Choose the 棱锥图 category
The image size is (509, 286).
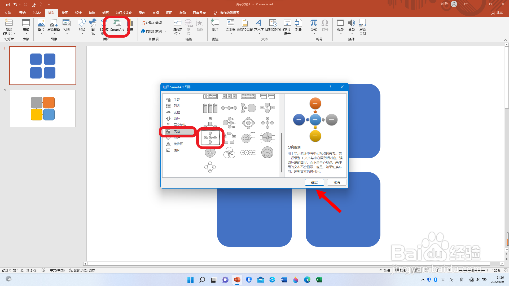coord(178,144)
